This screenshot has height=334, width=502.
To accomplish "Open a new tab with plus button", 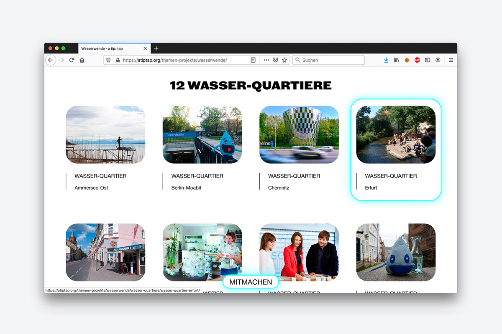I will 156,48.
